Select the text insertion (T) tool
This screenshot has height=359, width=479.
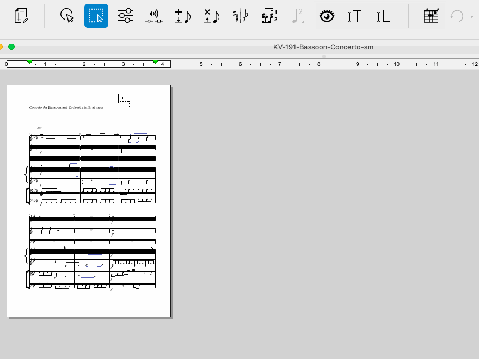click(355, 16)
